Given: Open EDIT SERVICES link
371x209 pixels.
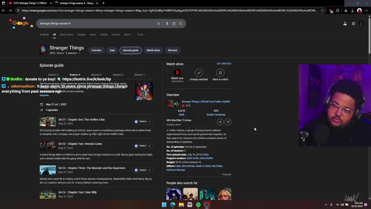Looking at the screenshot, I should (224, 64).
